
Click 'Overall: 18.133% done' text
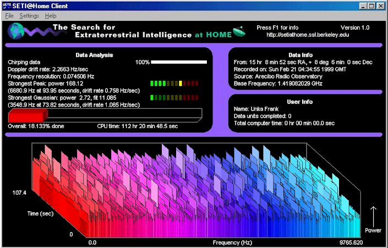point(36,126)
